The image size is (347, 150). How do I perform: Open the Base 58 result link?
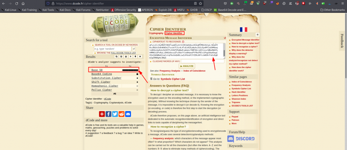pos(97,70)
